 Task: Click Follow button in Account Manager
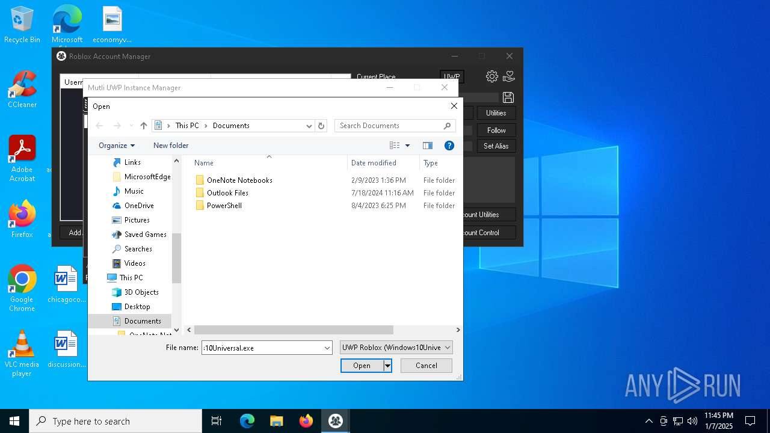point(496,131)
